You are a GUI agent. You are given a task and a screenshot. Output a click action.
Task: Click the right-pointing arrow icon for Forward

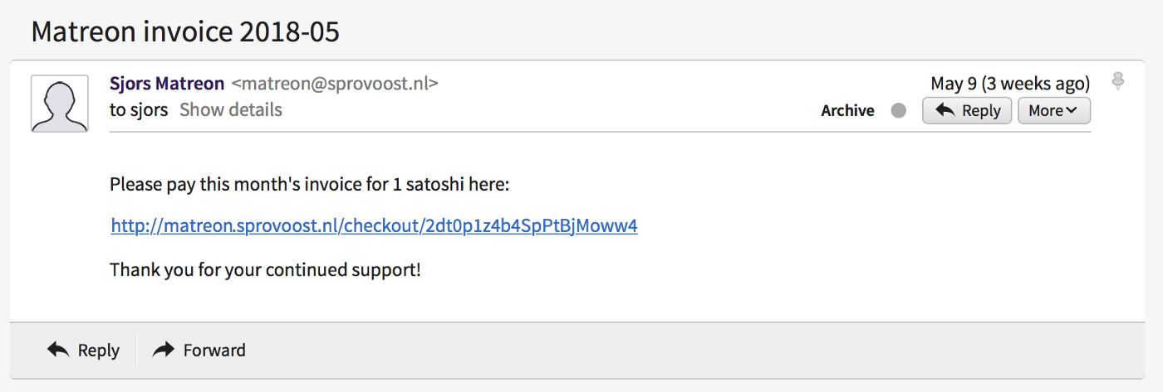tap(164, 350)
